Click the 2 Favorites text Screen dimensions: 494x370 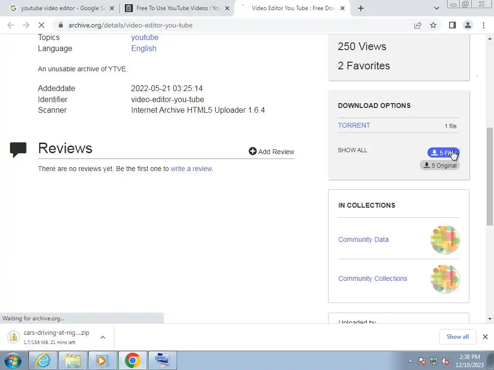coord(364,66)
